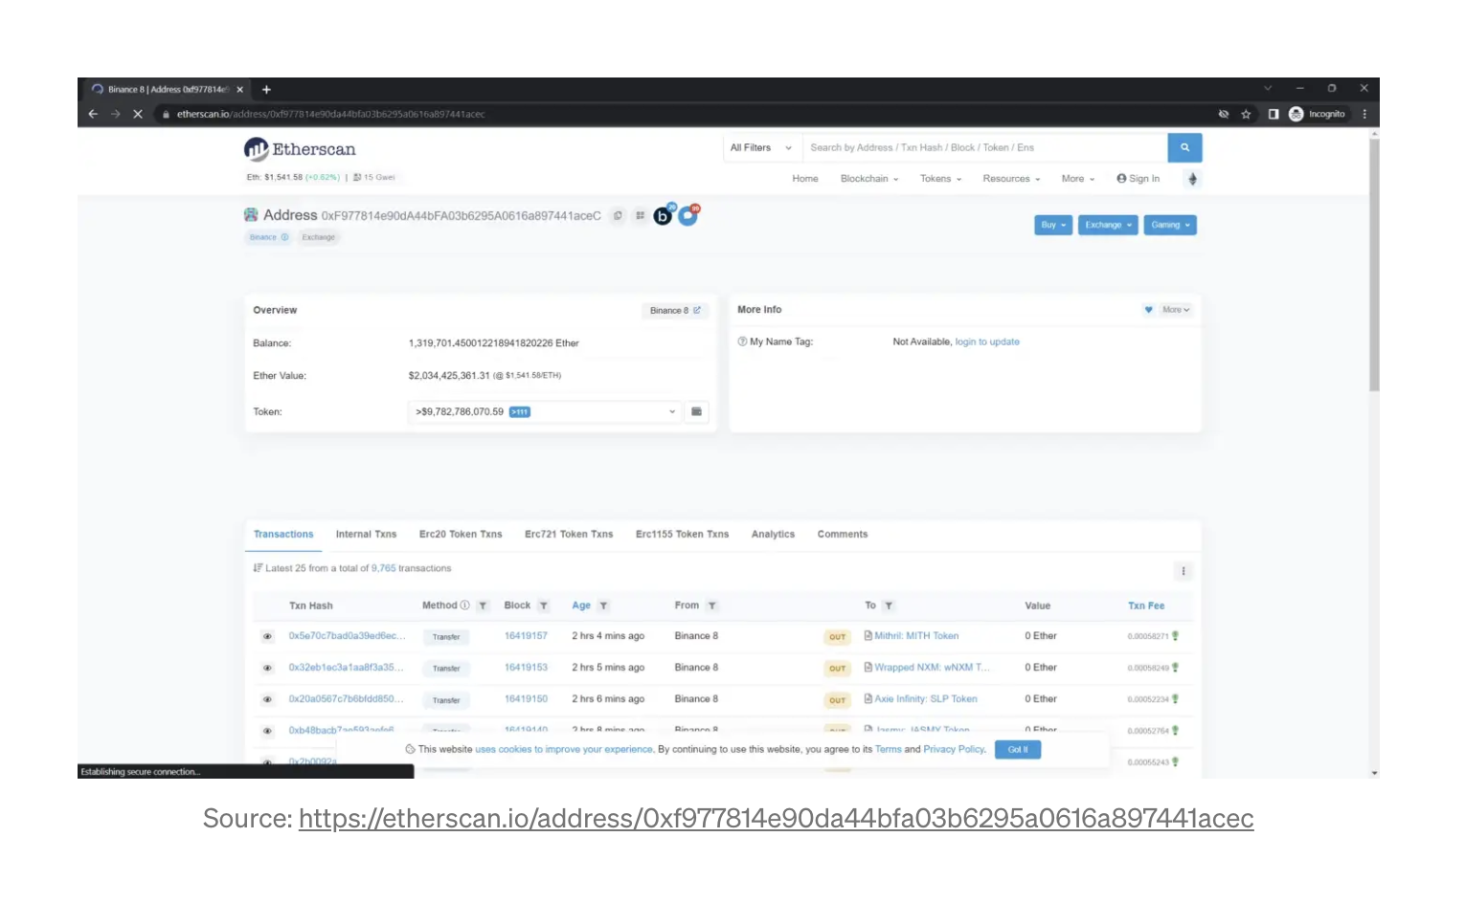Expand the Tokens nav dropdown
This screenshot has height=903, width=1465.
tap(940, 179)
